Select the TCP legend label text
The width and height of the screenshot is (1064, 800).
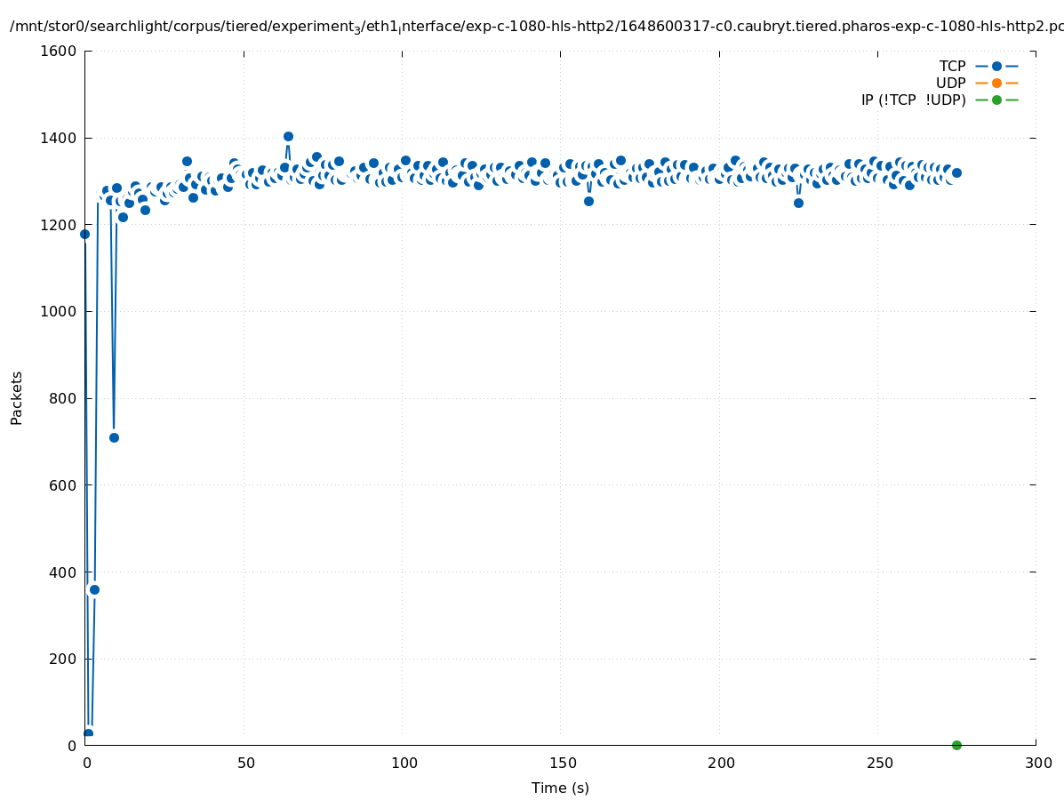tap(952, 66)
